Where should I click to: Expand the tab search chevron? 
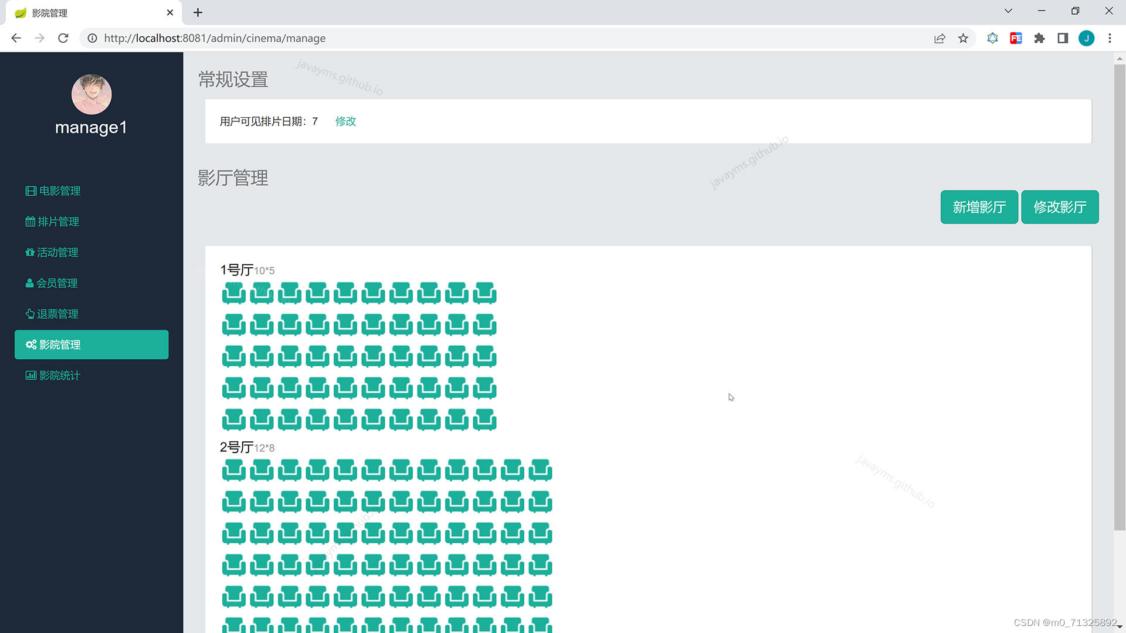pyautogui.click(x=1008, y=11)
